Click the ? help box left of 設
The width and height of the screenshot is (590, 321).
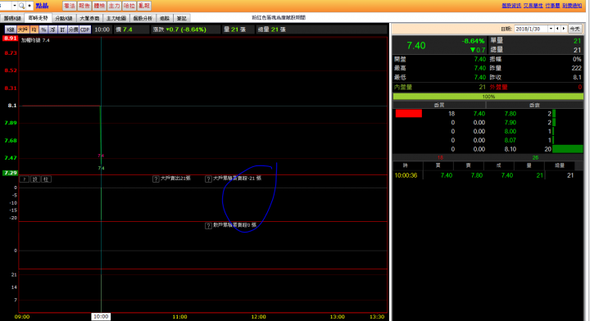click(24, 179)
